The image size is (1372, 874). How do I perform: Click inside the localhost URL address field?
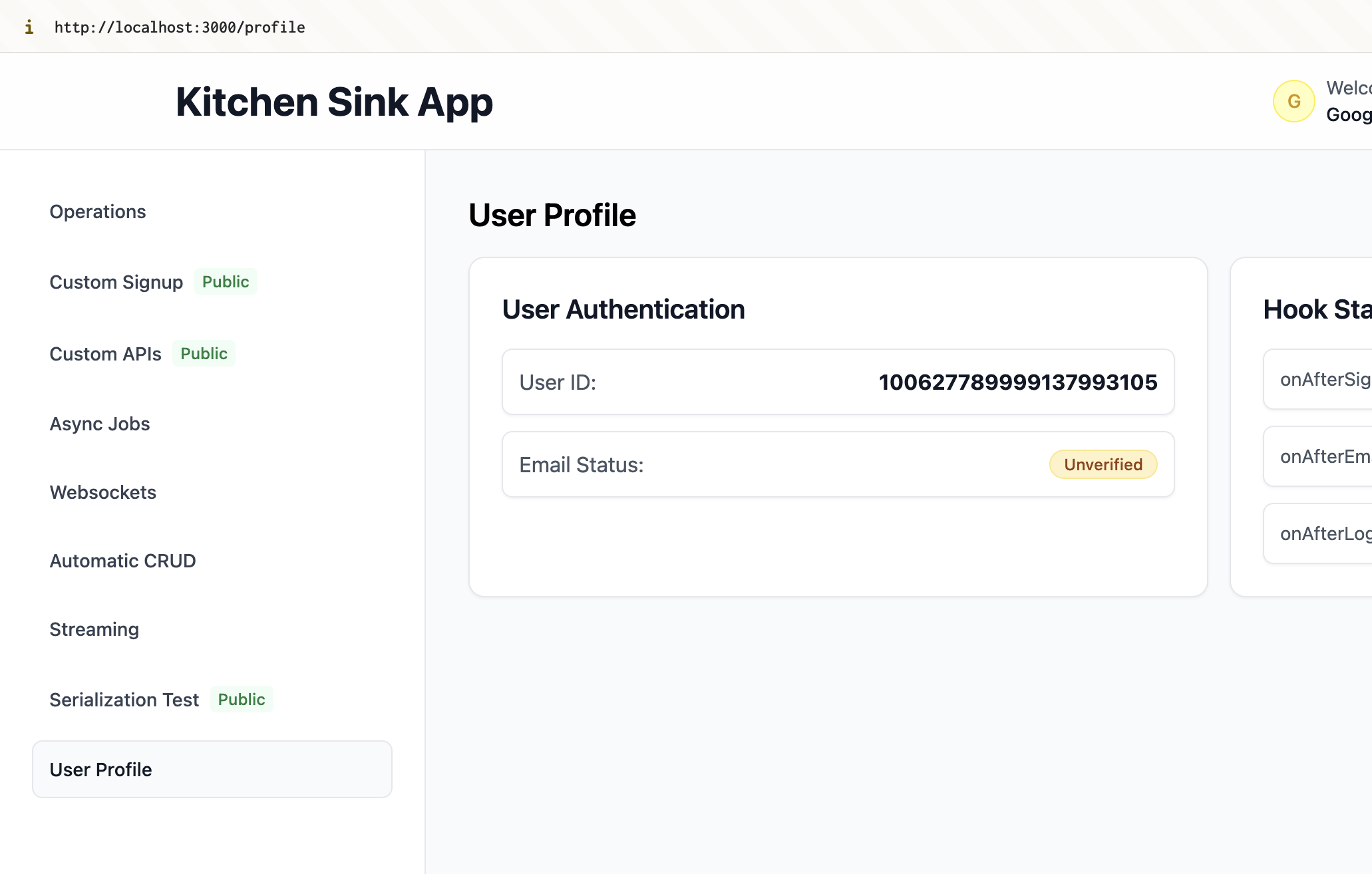click(x=180, y=27)
